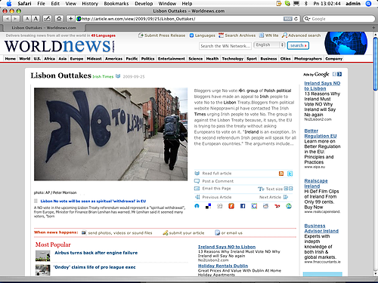The height and width of the screenshot is (283, 378).
Task: Click the search button
Action: [x=298, y=45]
